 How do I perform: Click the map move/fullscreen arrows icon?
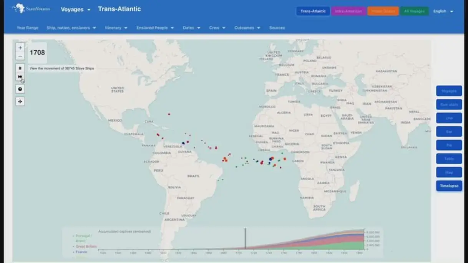pos(20,101)
